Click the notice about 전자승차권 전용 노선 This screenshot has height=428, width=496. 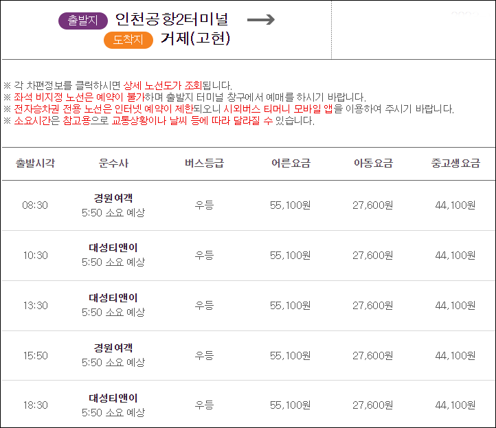point(229,109)
